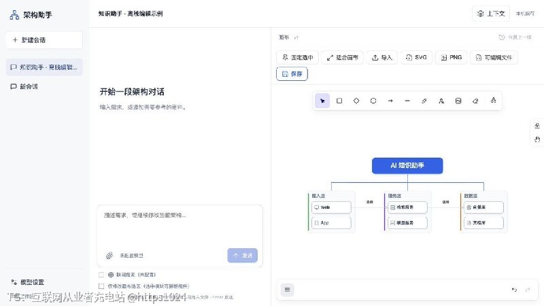Screen dimensions: 544x306
Task: Redo the canvas action
Action: (528, 290)
